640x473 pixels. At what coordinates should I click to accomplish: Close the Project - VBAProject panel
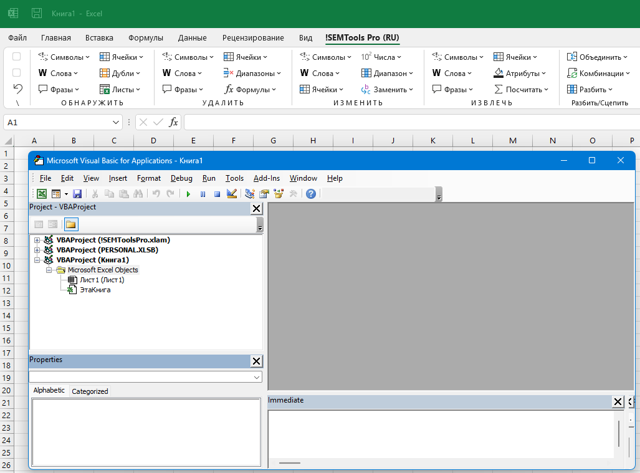coord(256,209)
